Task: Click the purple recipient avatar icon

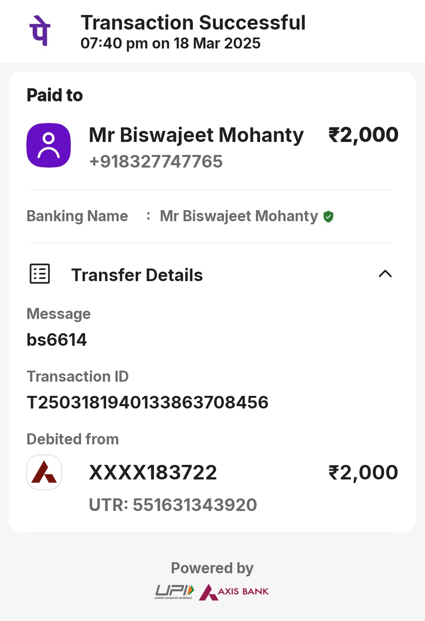Action: [48, 145]
